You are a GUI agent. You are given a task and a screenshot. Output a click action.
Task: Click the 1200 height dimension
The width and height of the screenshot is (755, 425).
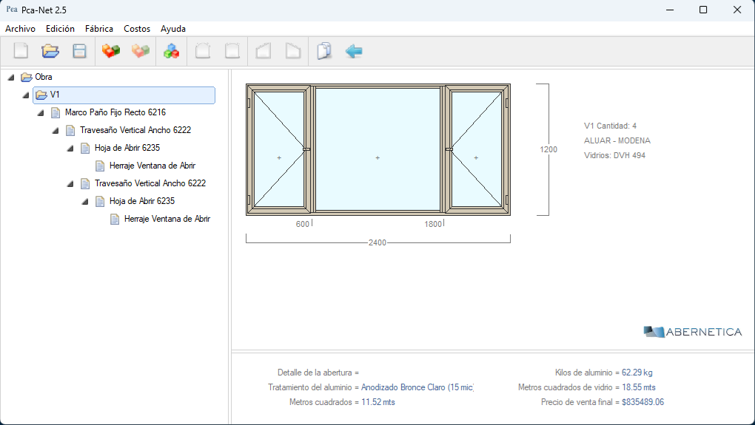click(548, 149)
